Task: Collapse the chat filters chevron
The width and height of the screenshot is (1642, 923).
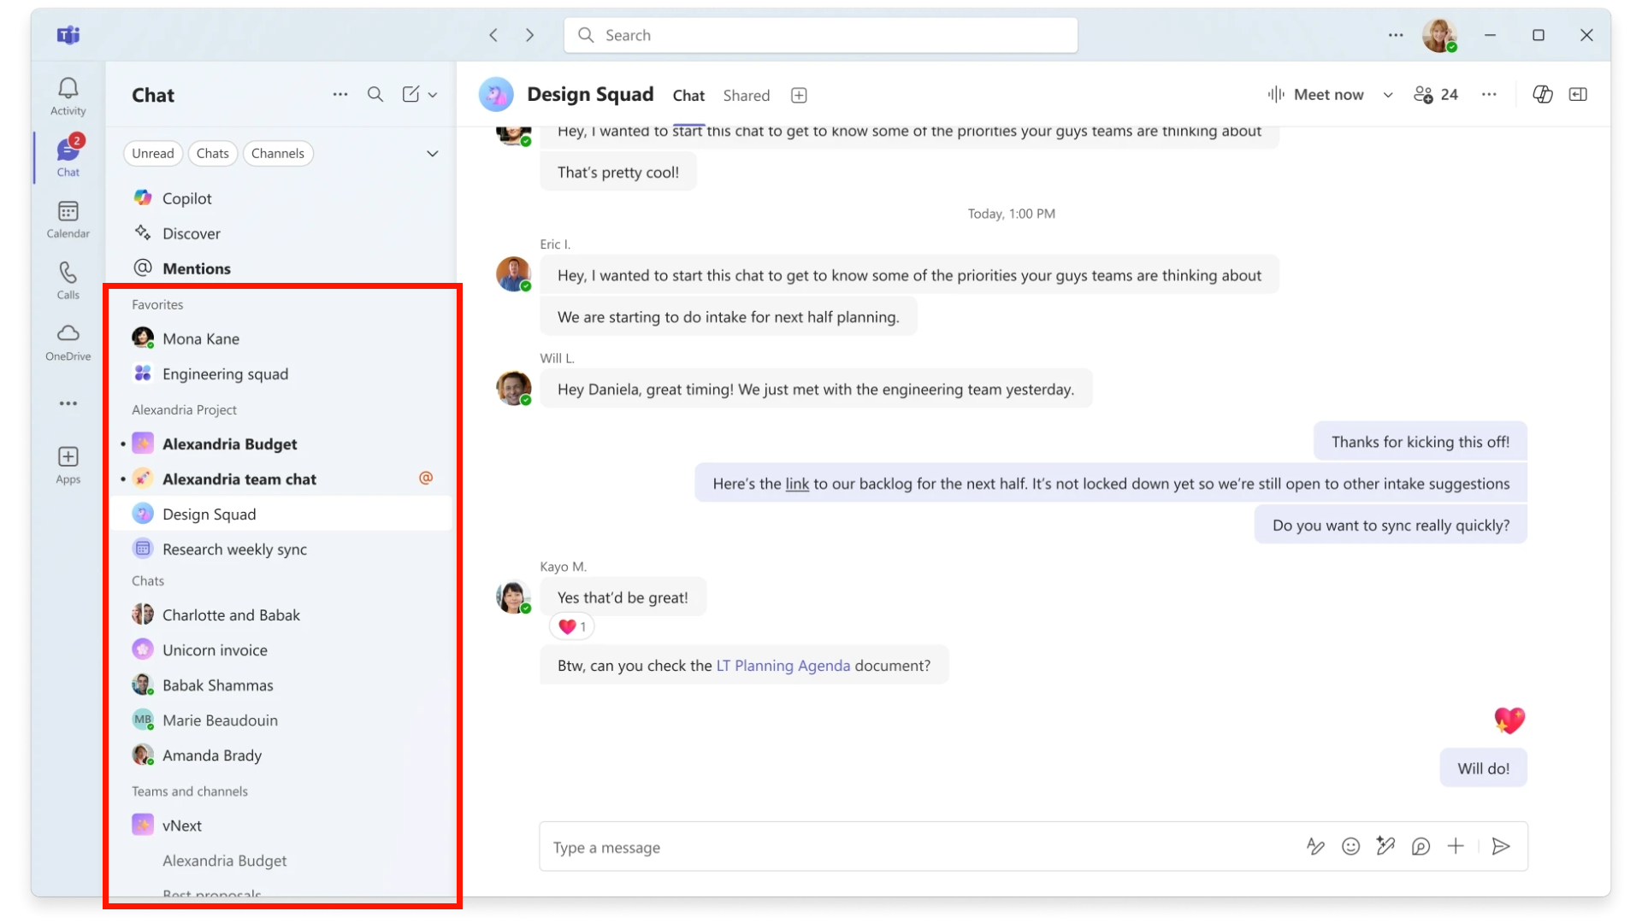Action: pos(433,153)
